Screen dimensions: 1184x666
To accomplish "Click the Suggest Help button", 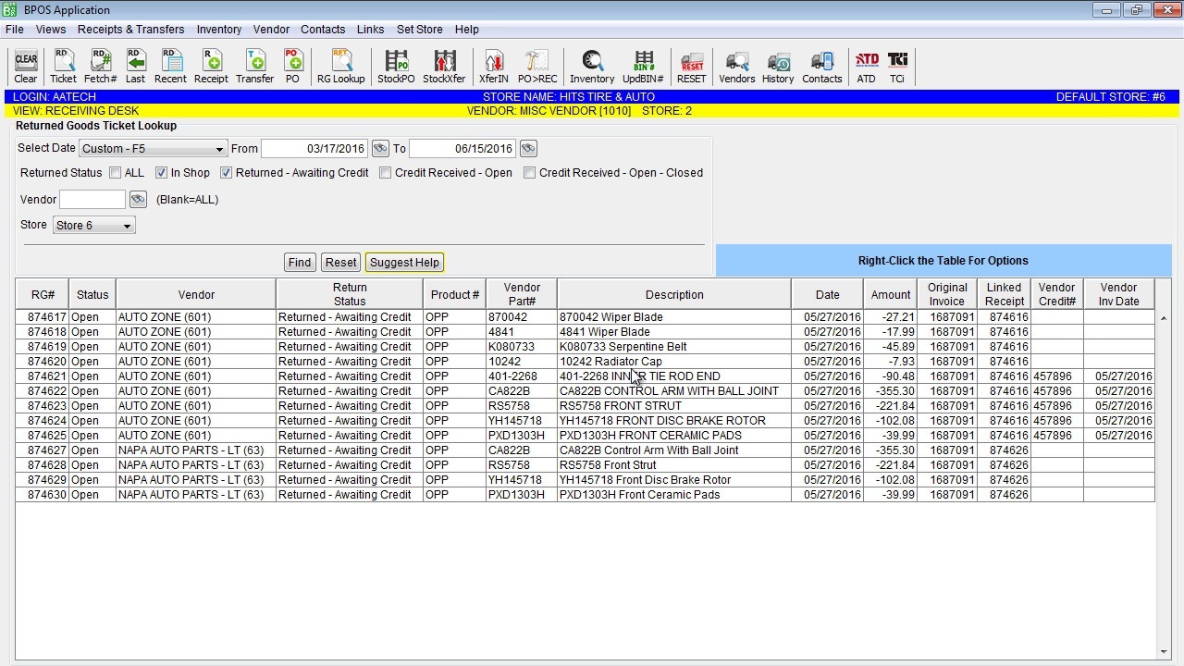I will [x=404, y=263].
